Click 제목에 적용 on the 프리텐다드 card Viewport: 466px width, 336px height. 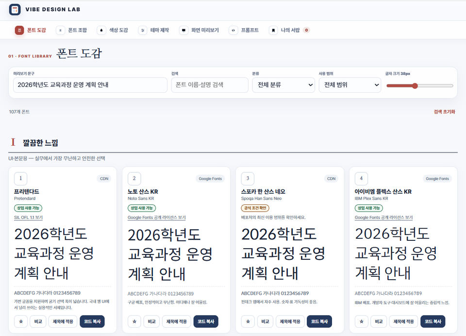coord(63,321)
